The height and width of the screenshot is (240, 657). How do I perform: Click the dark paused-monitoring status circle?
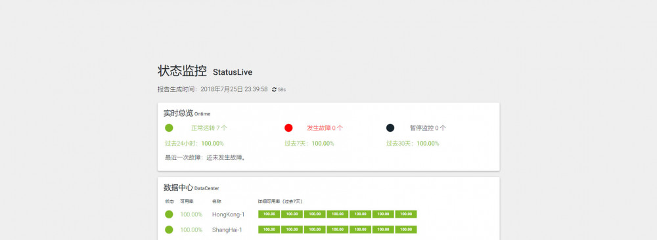click(390, 128)
